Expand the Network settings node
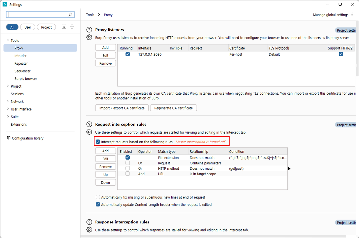359x238 pixels. pyautogui.click(x=8, y=101)
